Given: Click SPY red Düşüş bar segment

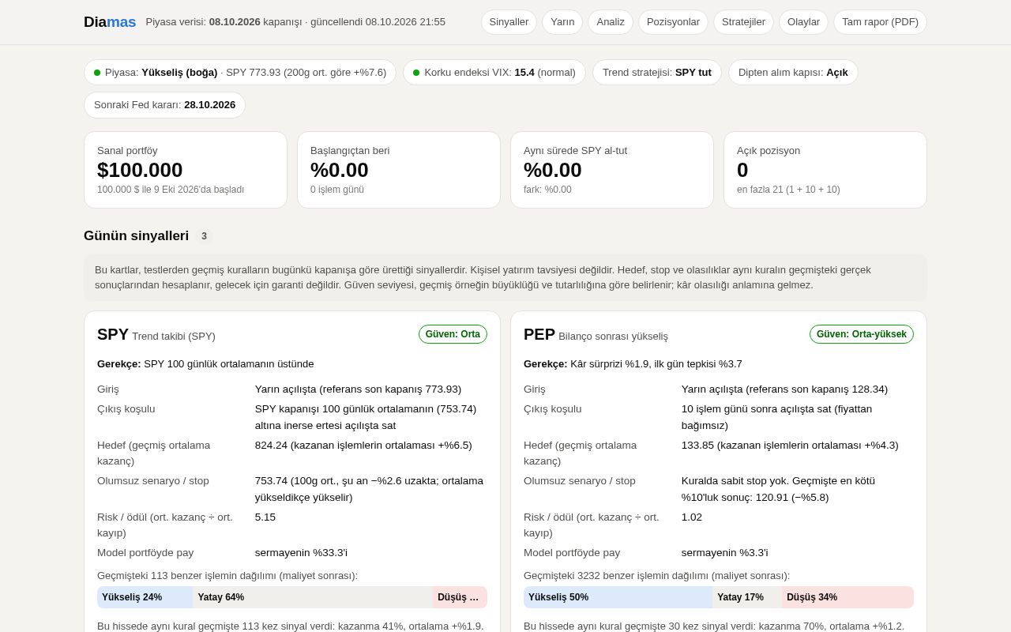Looking at the screenshot, I should pyautogui.click(x=460, y=597).
